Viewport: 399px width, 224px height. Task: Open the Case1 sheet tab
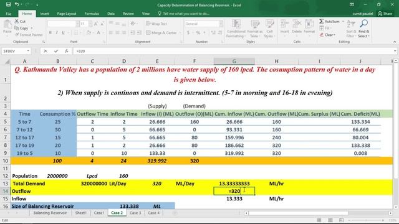[x=99, y=213]
